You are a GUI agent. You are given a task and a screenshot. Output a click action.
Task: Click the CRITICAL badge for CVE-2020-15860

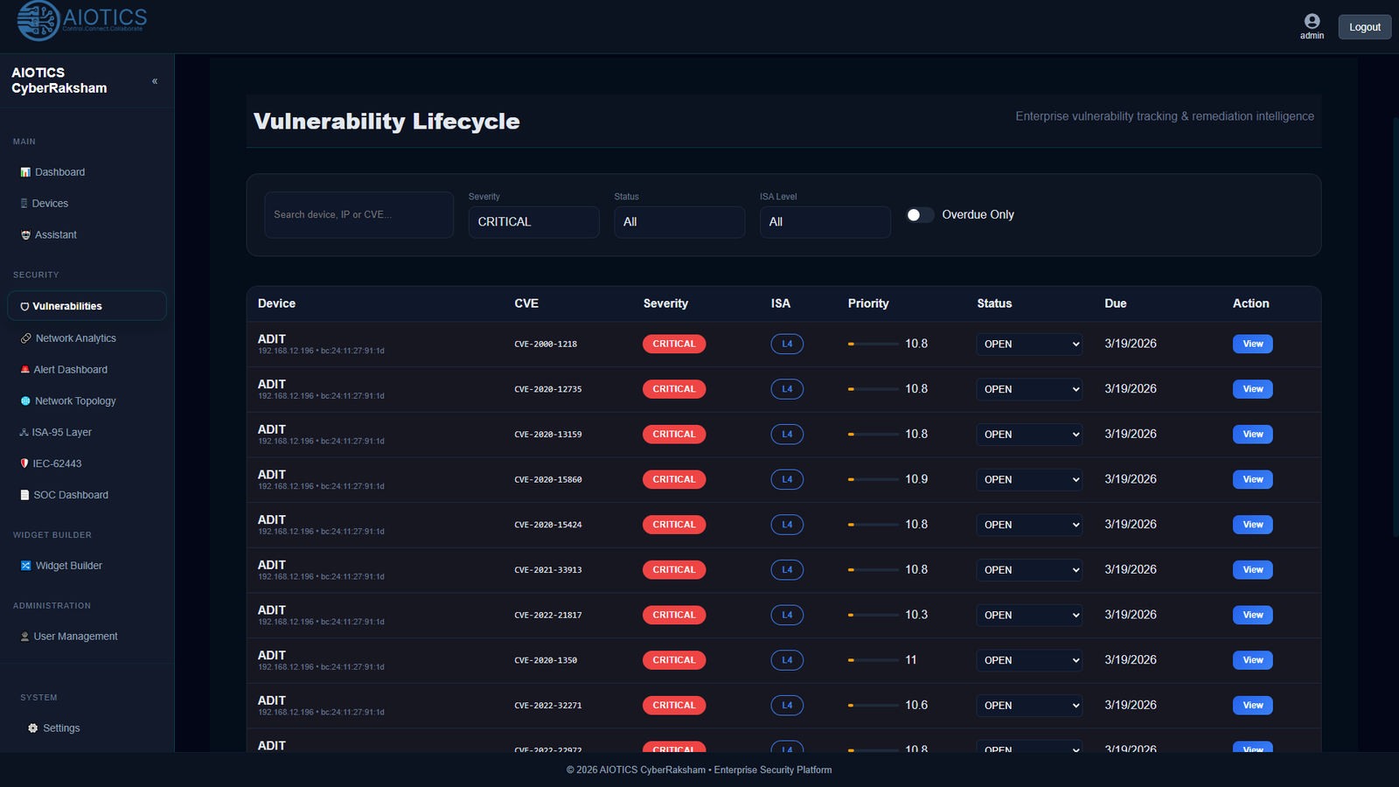(674, 480)
